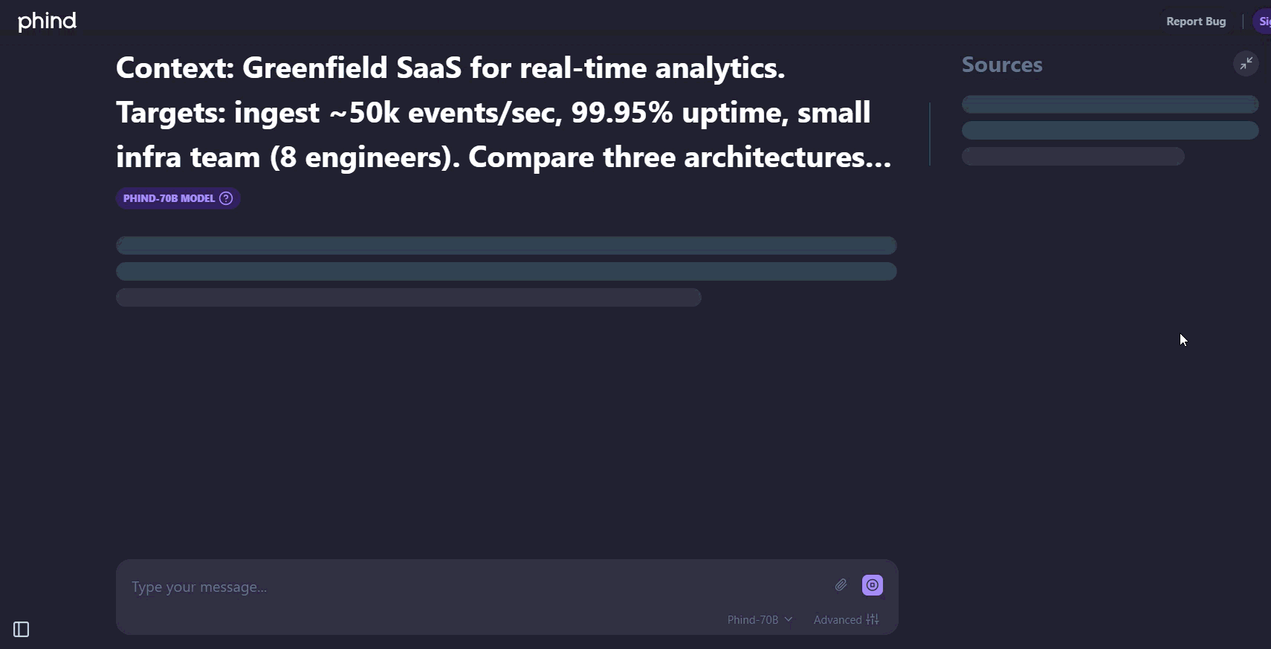
Task: Click the phind logo
Action: click(47, 22)
